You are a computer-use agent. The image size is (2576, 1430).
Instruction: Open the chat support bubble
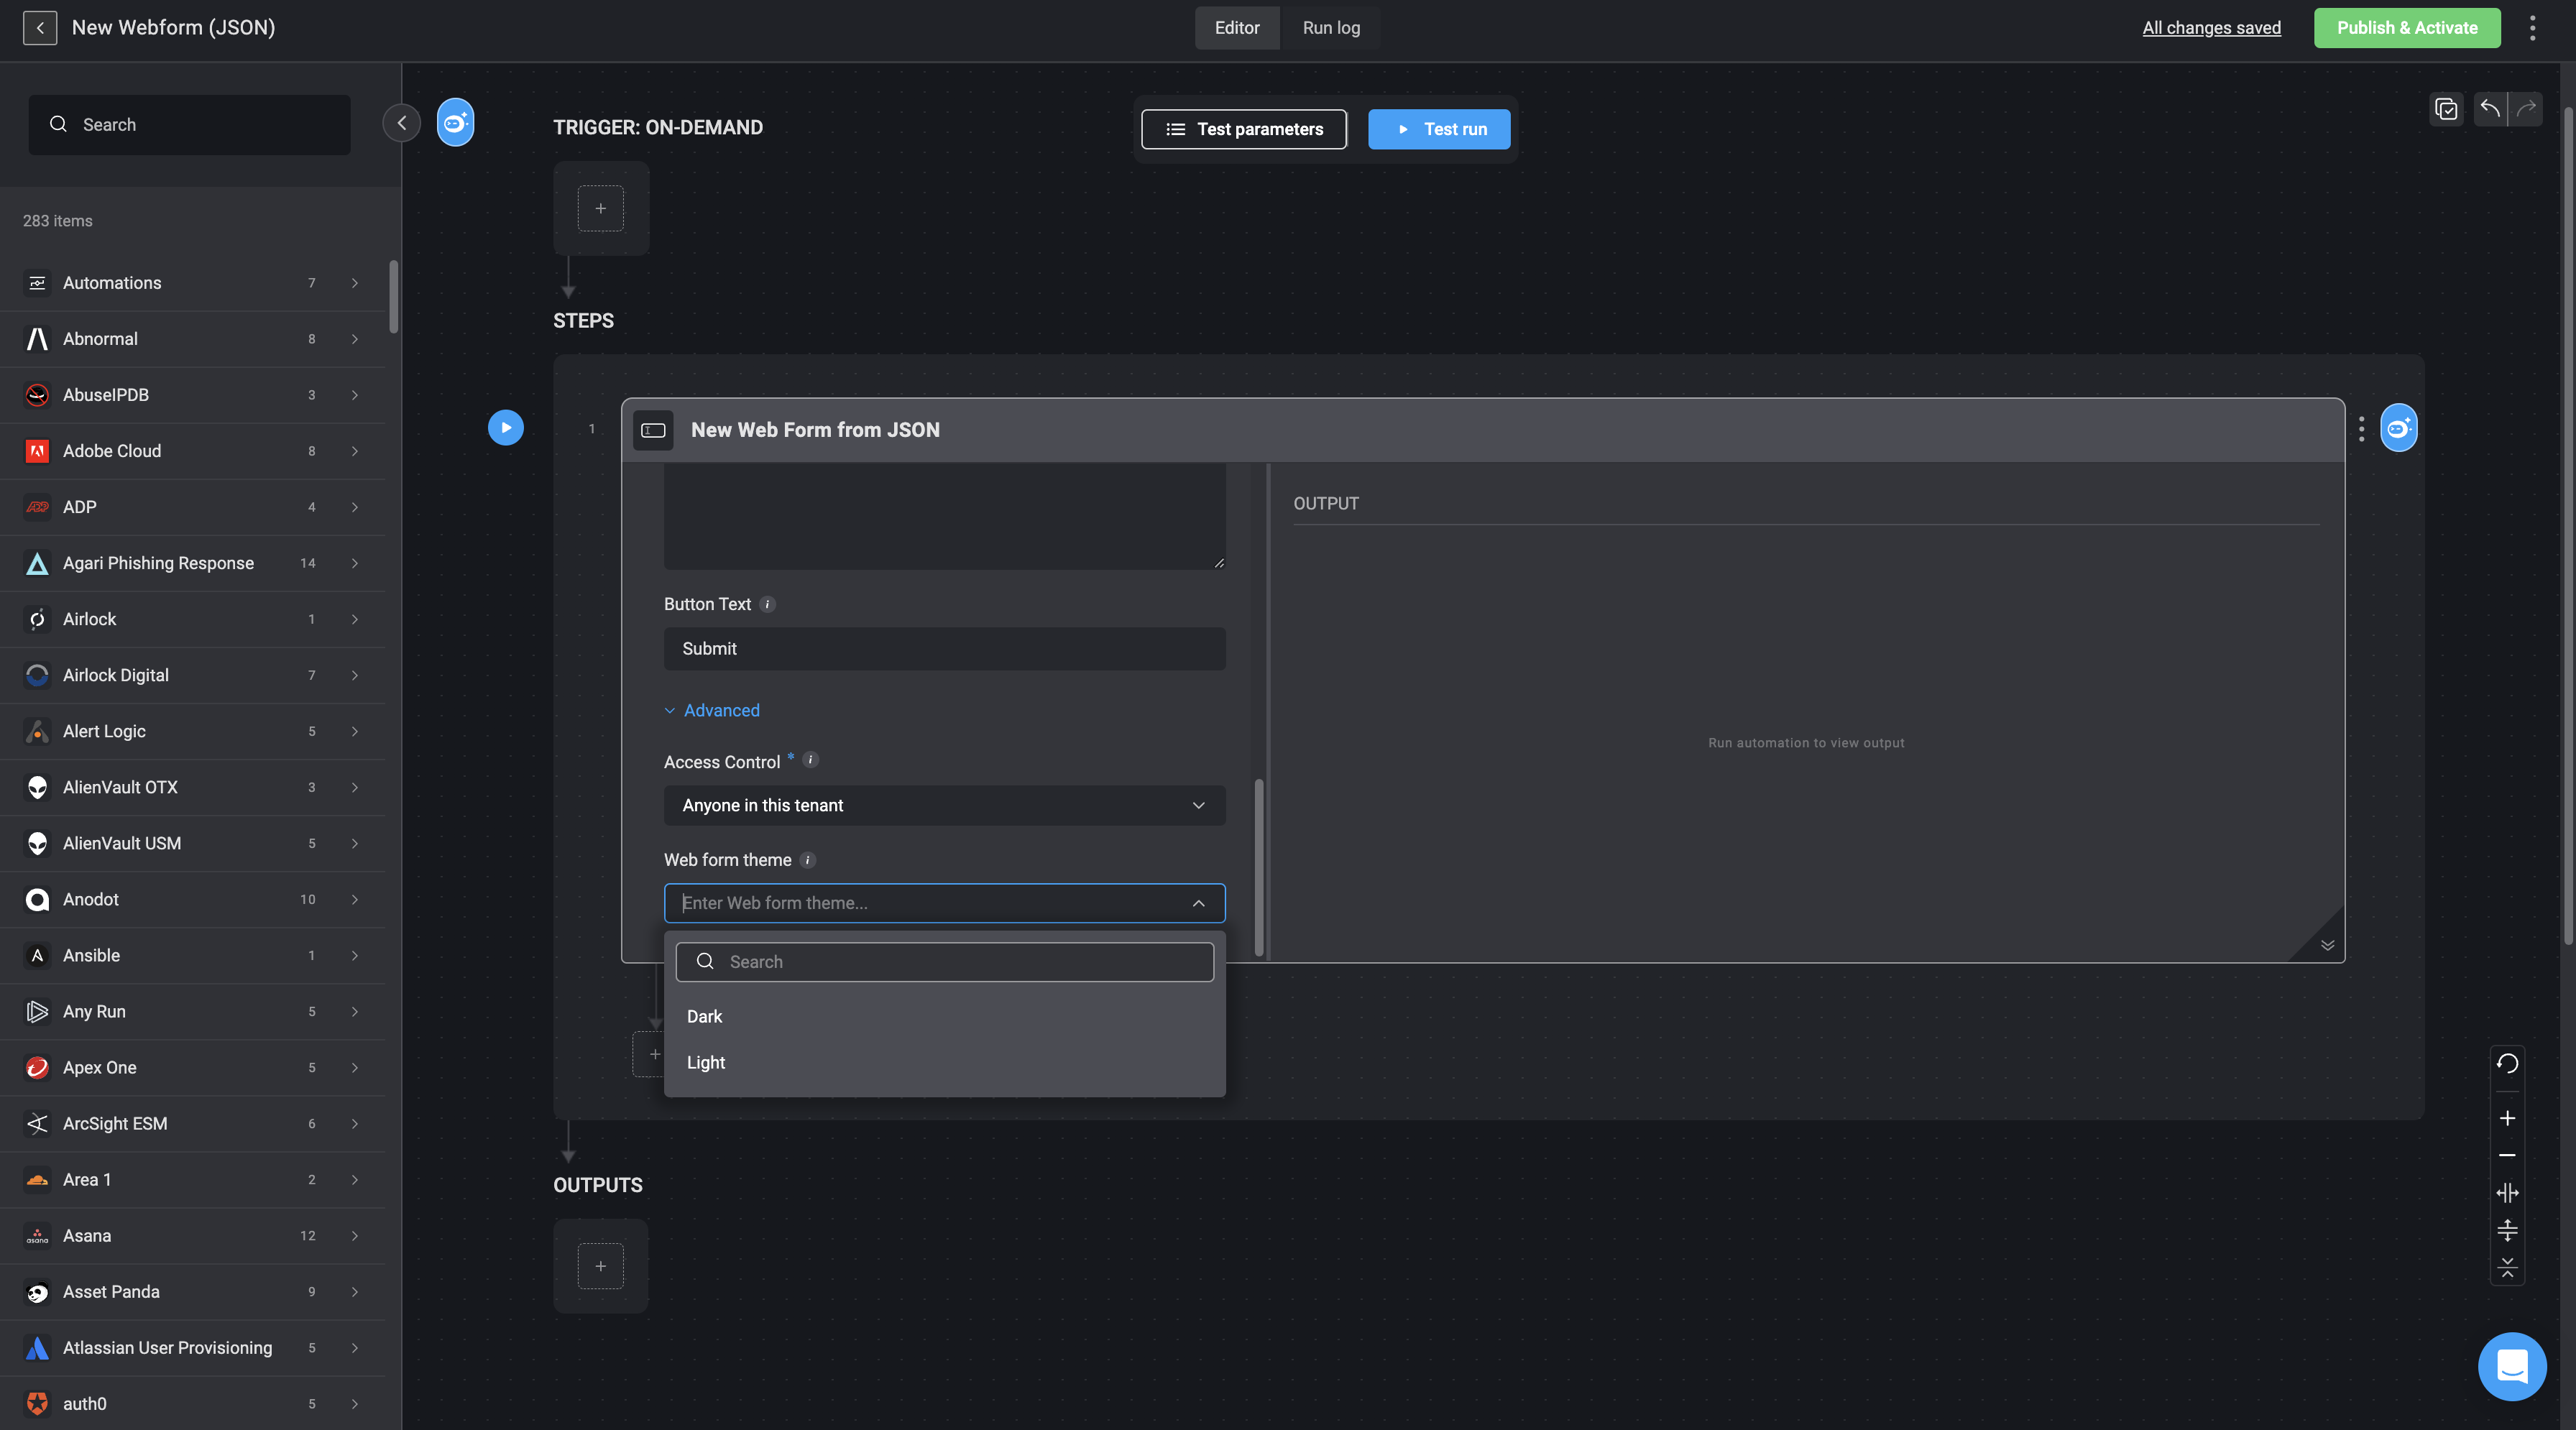coord(2512,1366)
